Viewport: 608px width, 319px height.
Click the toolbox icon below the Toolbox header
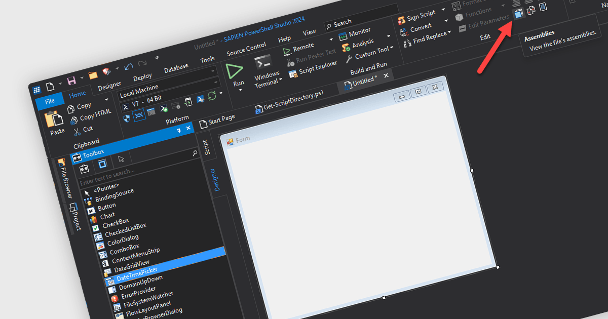[85, 169]
